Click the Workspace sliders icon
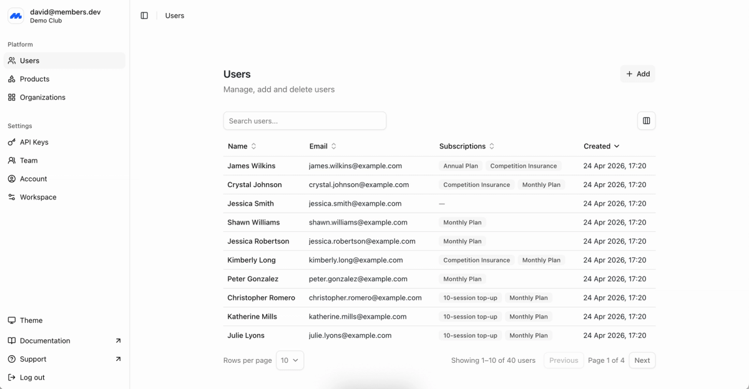This screenshot has width=749, height=389. pyautogui.click(x=12, y=197)
